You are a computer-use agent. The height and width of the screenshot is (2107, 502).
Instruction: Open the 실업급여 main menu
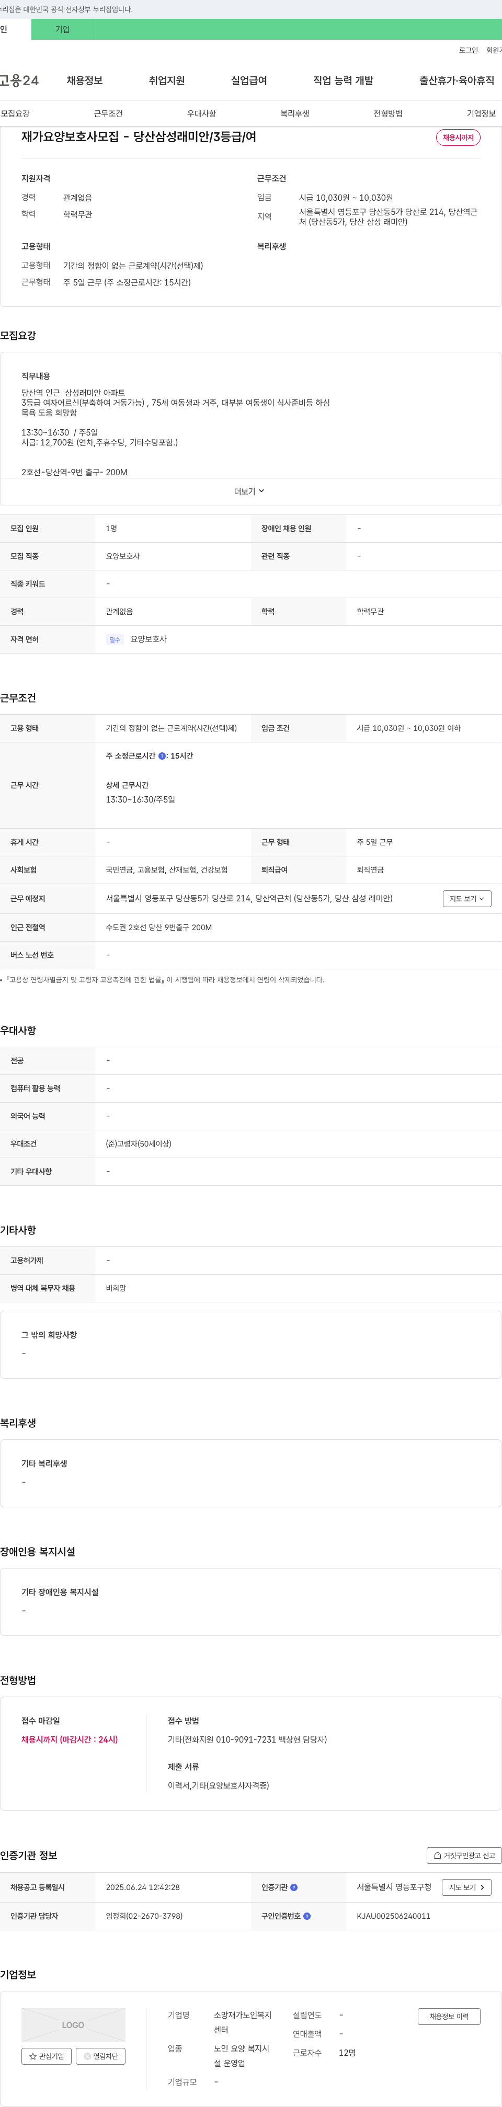(248, 80)
